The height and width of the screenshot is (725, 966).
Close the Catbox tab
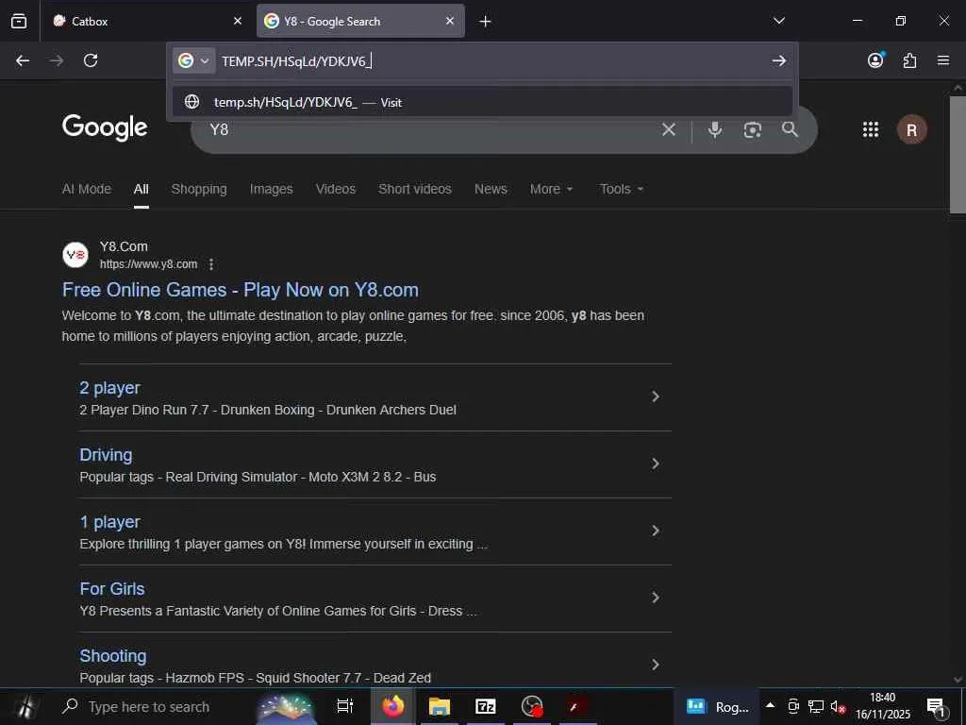pyautogui.click(x=238, y=21)
